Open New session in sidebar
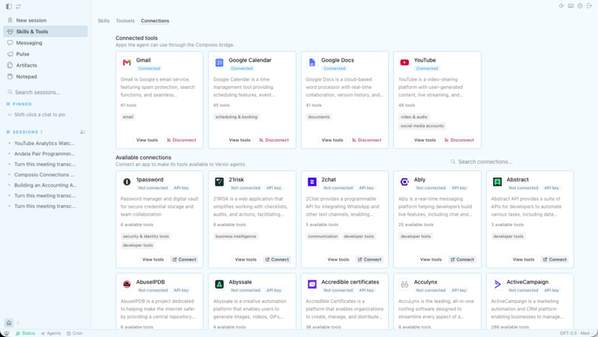This screenshot has width=598, height=337. pos(45,20)
